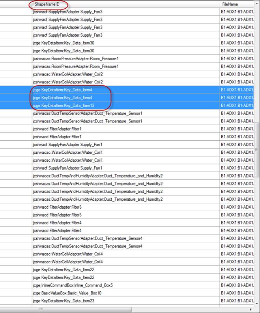
Task: Select the first Room_Pressure1 row
Action: 75,58
